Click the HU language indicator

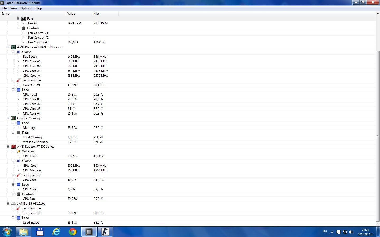[325, 231]
